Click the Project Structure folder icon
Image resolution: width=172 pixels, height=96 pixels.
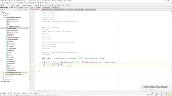tap(63, 5)
